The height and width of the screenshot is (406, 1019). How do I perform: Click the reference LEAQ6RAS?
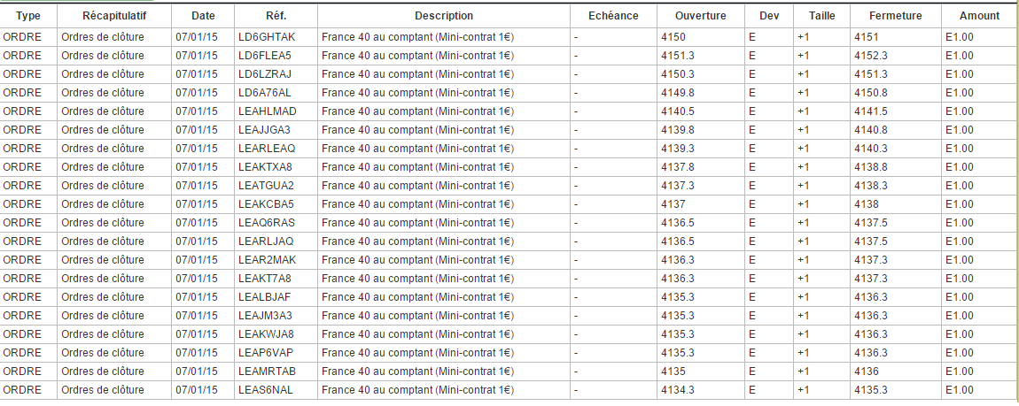pyautogui.click(x=267, y=223)
